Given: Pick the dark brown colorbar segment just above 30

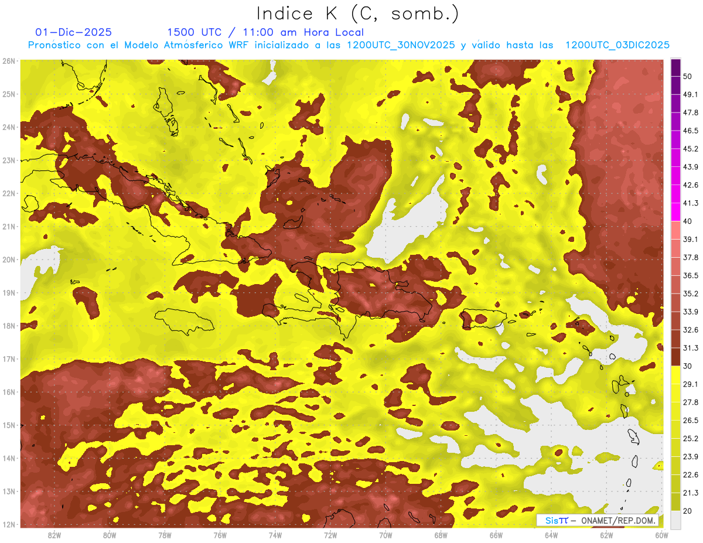Looking at the screenshot, I should [x=675, y=357].
